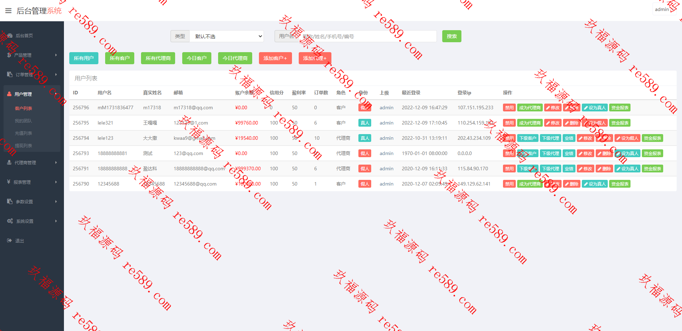Click the green 搜索 search button
682x331 pixels.
point(452,36)
